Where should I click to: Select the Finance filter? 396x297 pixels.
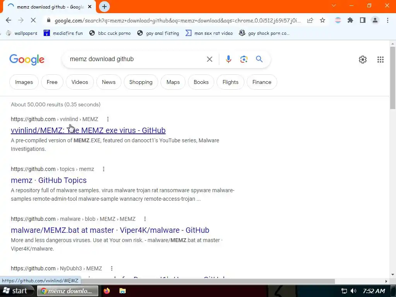coord(262,82)
